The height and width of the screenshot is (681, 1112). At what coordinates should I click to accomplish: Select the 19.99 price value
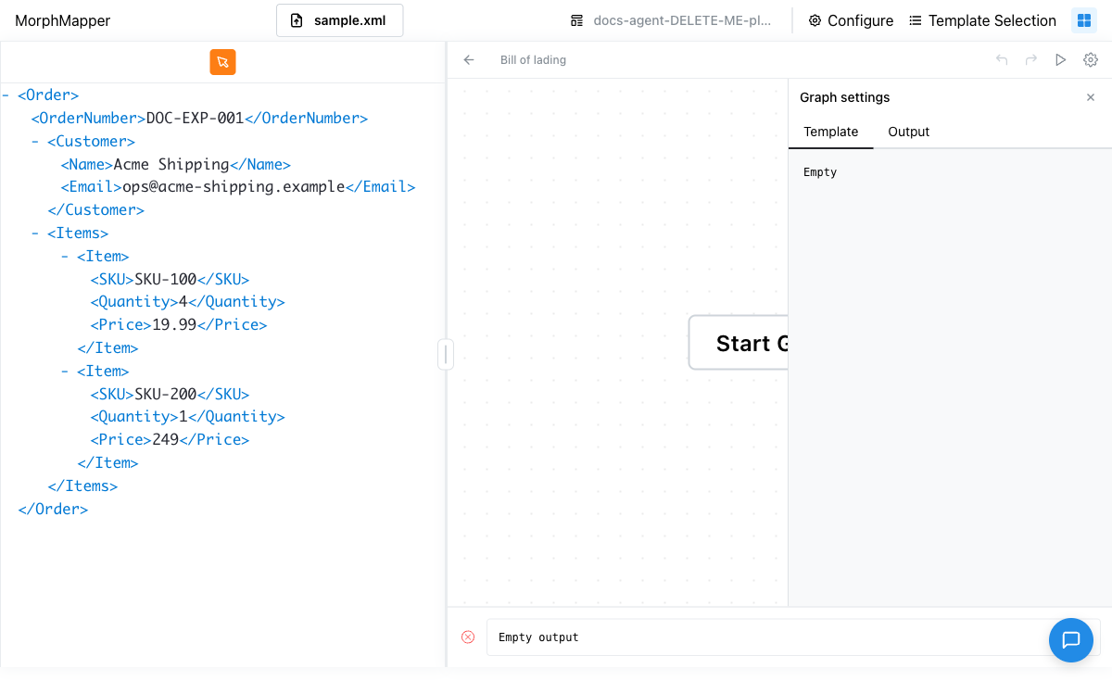tap(174, 325)
